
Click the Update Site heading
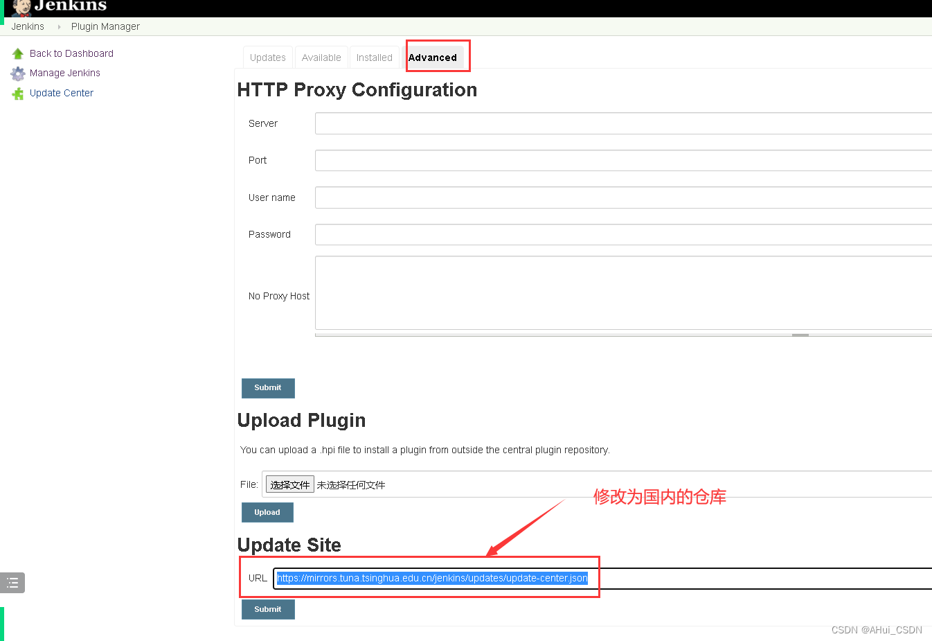tap(289, 545)
